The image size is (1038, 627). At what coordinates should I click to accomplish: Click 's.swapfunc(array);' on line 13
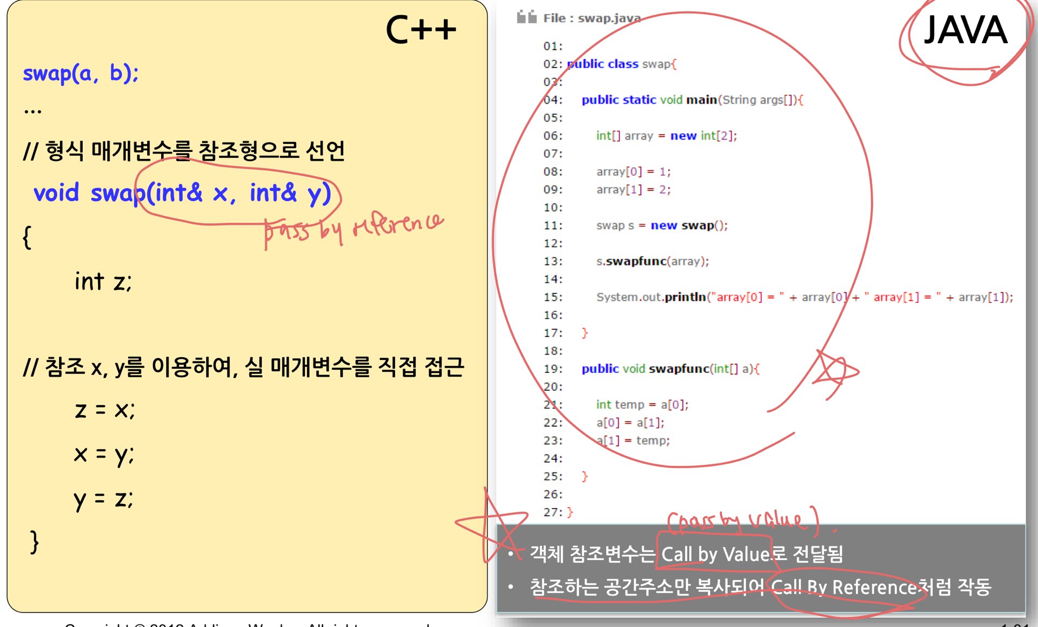652,261
